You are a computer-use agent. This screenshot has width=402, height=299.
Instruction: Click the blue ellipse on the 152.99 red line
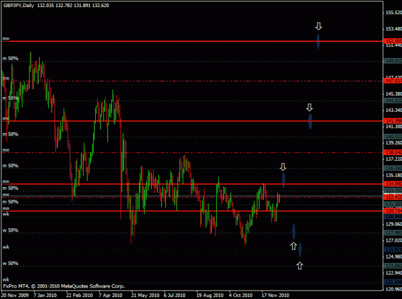pyautogui.click(x=318, y=41)
